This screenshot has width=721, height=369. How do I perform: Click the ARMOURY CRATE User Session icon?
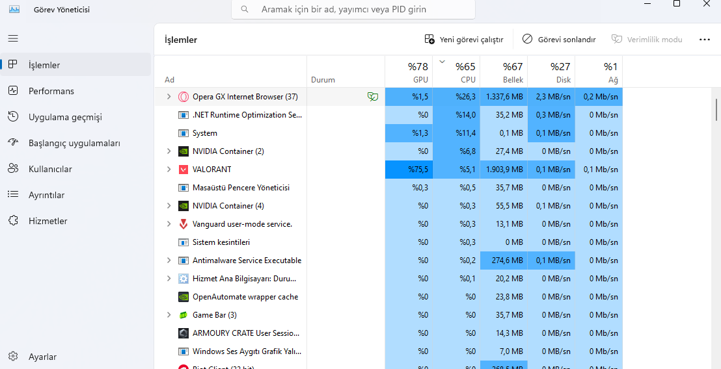click(184, 333)
